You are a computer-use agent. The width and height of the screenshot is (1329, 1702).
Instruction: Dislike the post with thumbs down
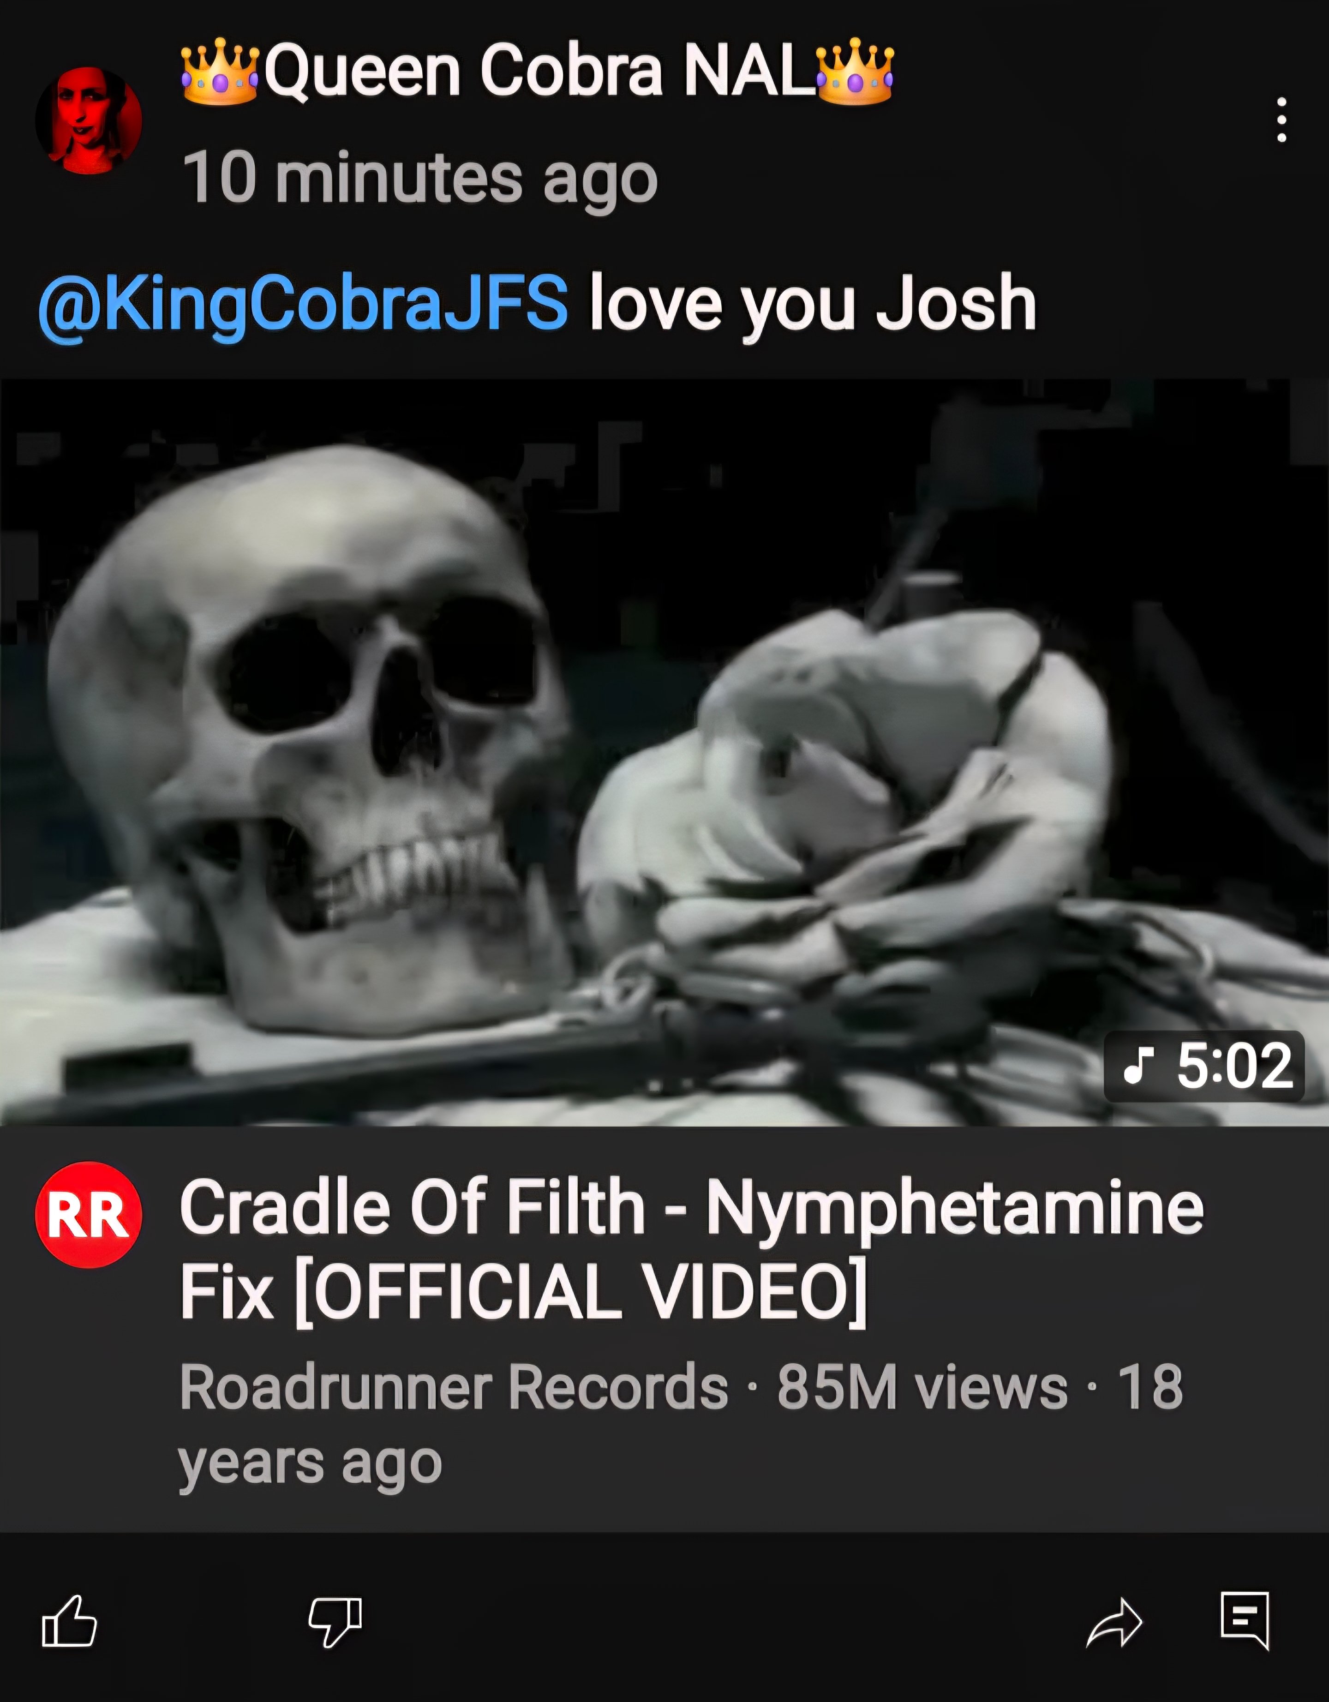point(336,1621)
